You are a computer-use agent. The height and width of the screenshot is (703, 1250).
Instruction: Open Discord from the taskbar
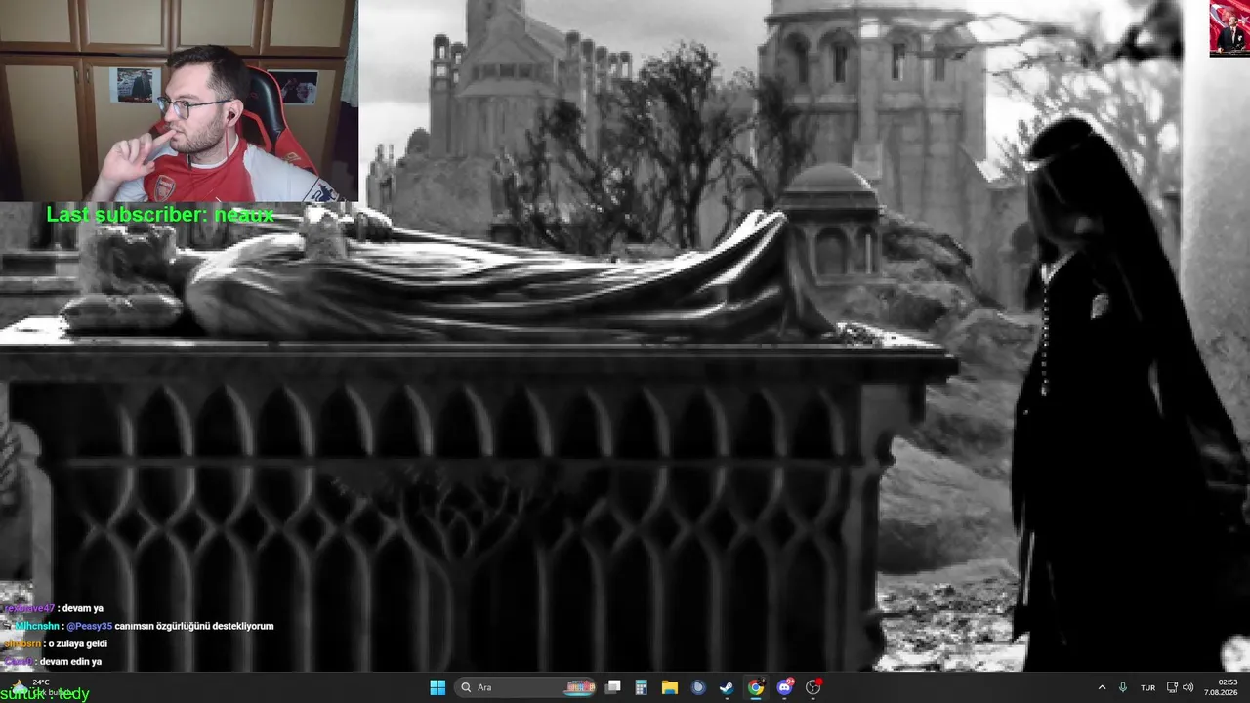(784, 687)
